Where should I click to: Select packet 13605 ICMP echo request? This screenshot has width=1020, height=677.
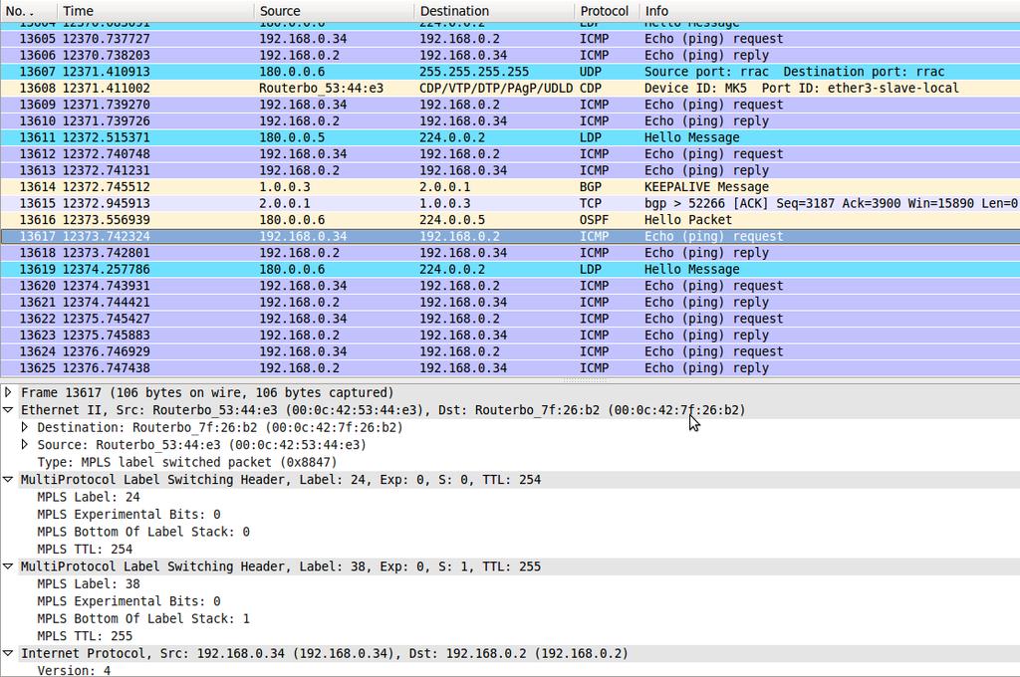pos(510,39)
